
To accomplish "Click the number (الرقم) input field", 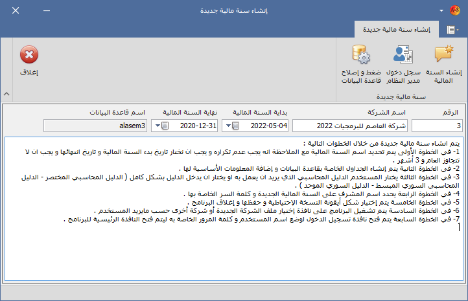I will click(437, 126).
